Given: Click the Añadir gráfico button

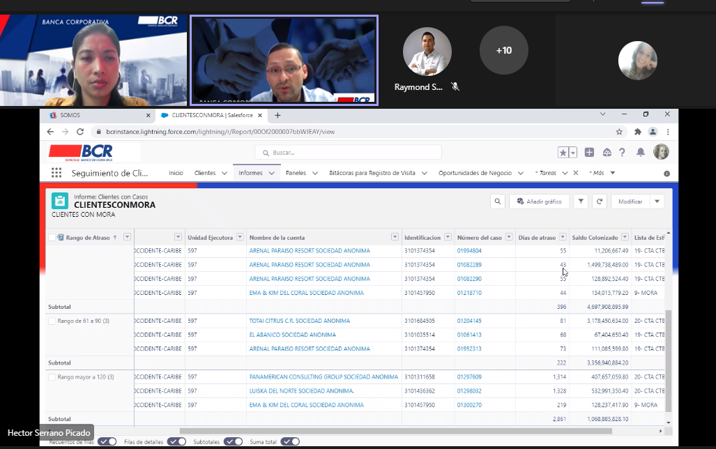Looking at the screenshot, I should 540,201.
